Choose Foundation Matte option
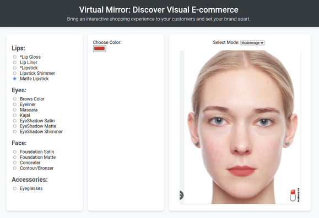 (x=15, y=157)
